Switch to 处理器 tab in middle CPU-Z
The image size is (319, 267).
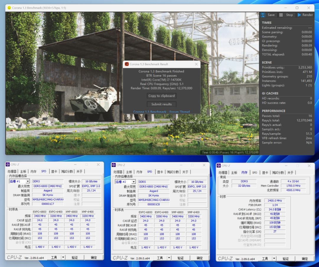click(118, 172)
